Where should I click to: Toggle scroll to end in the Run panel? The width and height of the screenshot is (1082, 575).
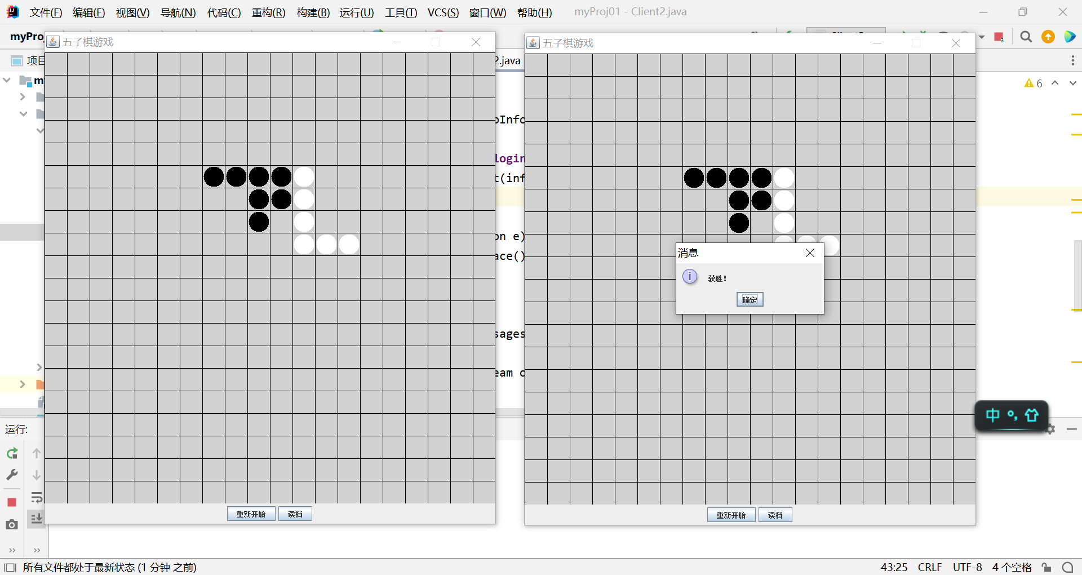tap(37, 519)
